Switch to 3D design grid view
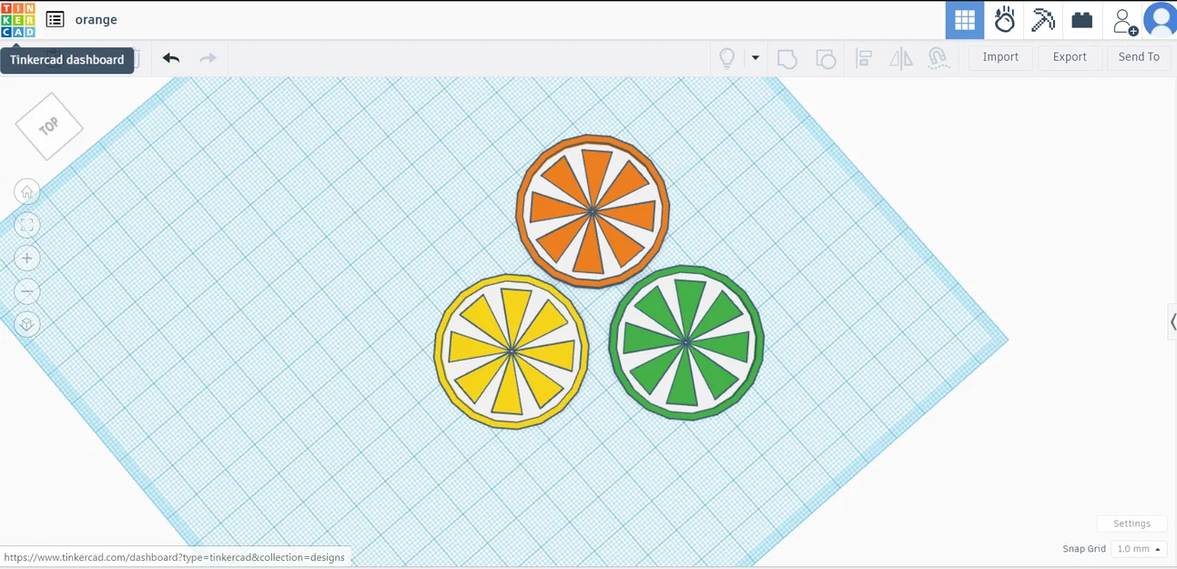Viewport: 1177px width, 569px height. click(965, 19)
